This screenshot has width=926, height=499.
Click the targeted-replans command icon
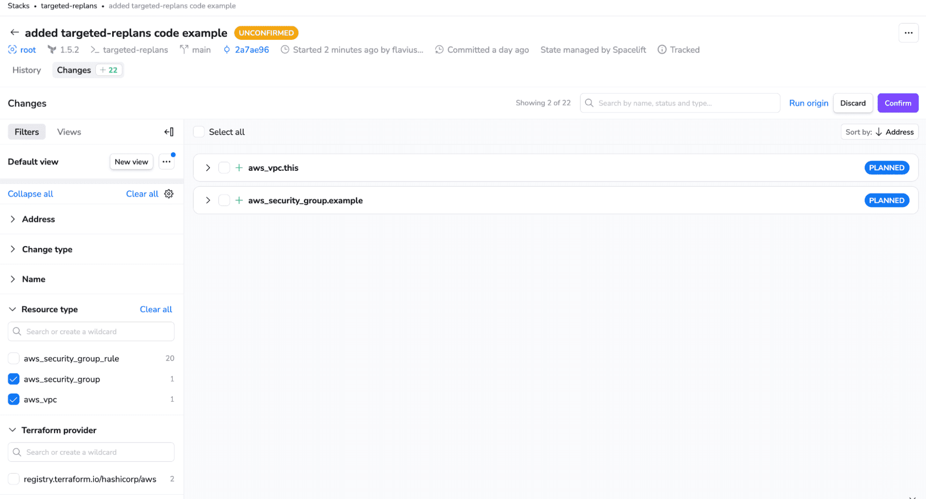click(x=95, y=50)
